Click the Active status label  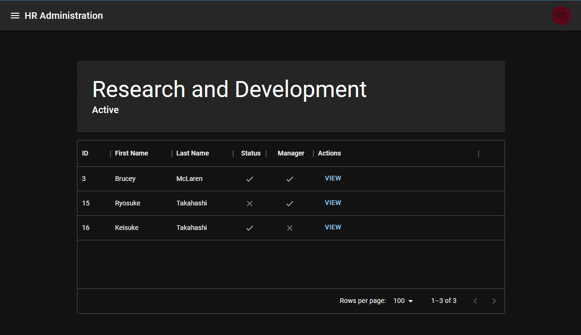(x=105, y=110)
